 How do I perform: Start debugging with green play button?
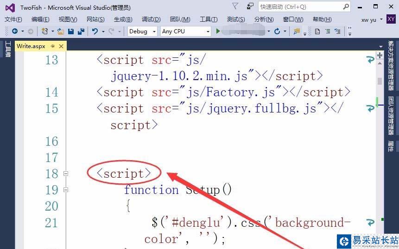click(218, 31)
